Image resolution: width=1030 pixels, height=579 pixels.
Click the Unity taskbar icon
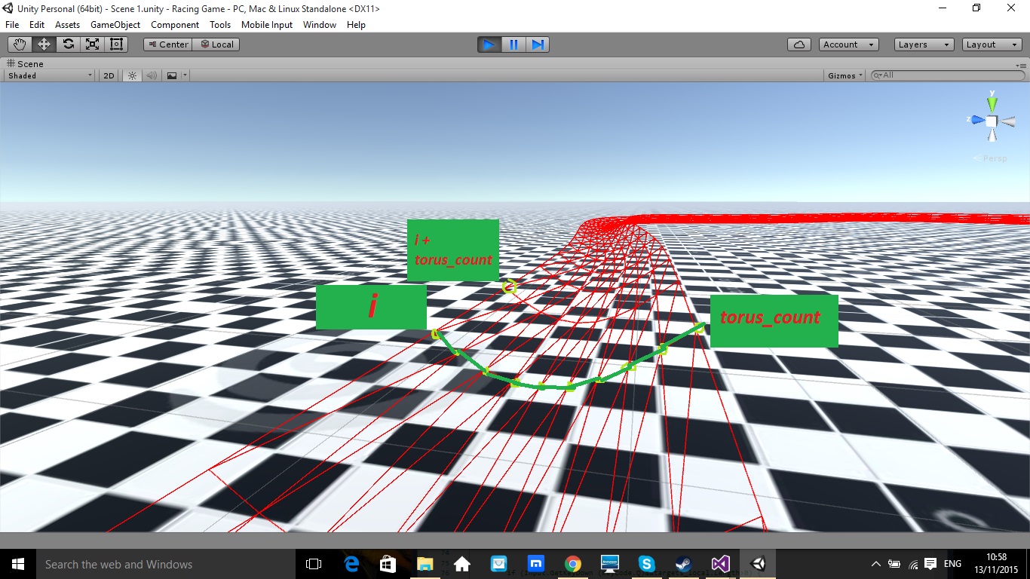coord(758,564)
